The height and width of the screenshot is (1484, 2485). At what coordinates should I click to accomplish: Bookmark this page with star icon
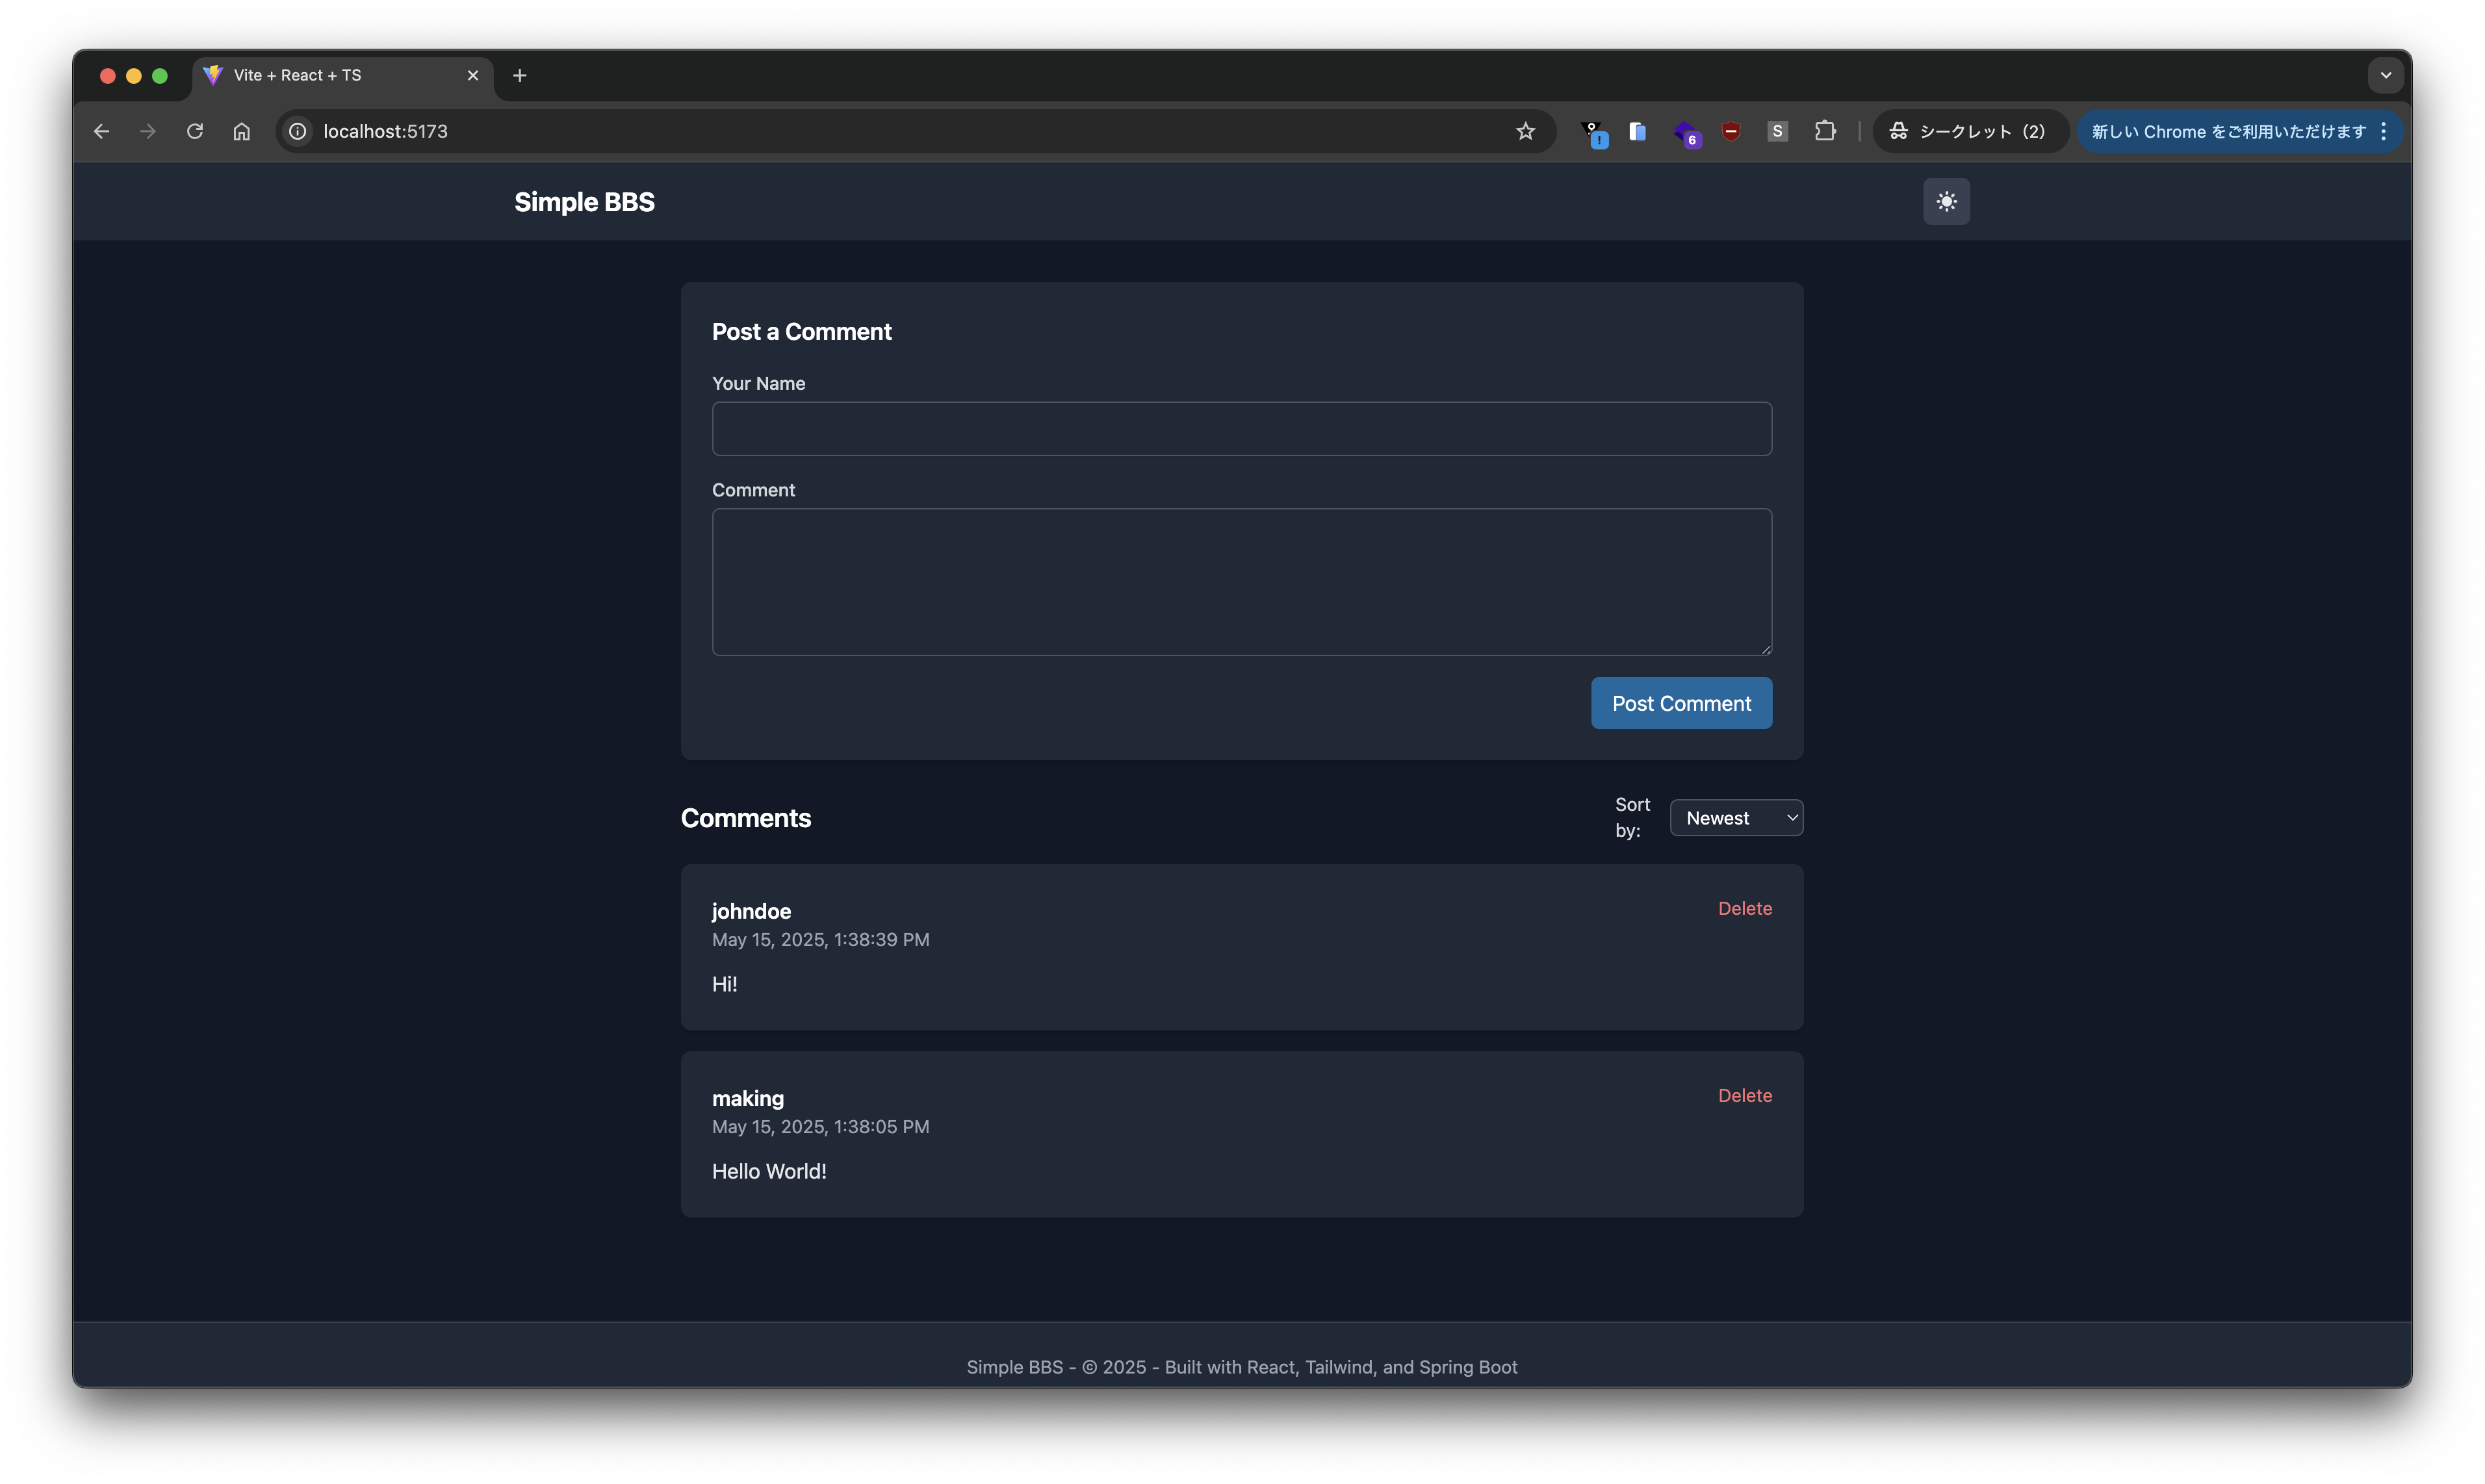(1524, 131)
